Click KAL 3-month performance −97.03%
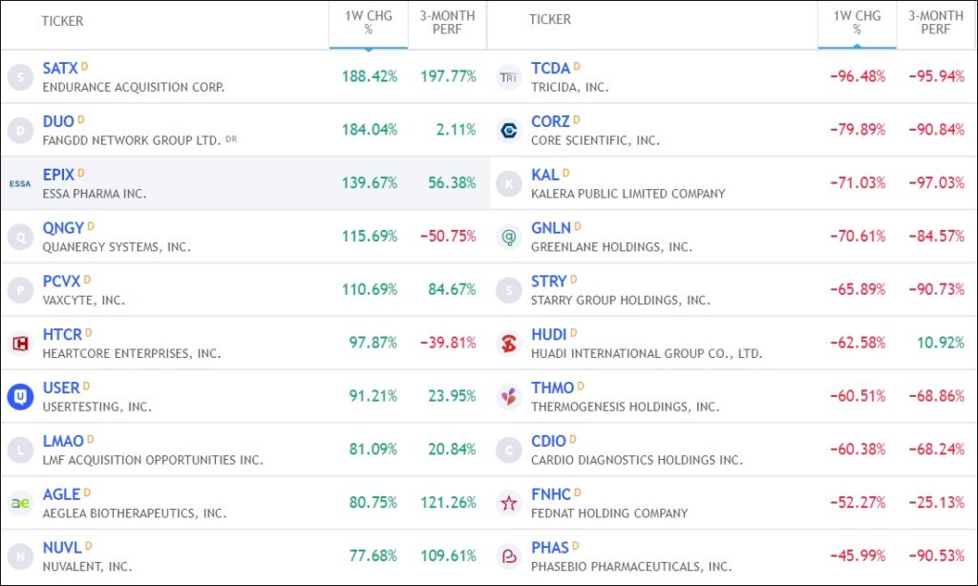 (936, 182)
